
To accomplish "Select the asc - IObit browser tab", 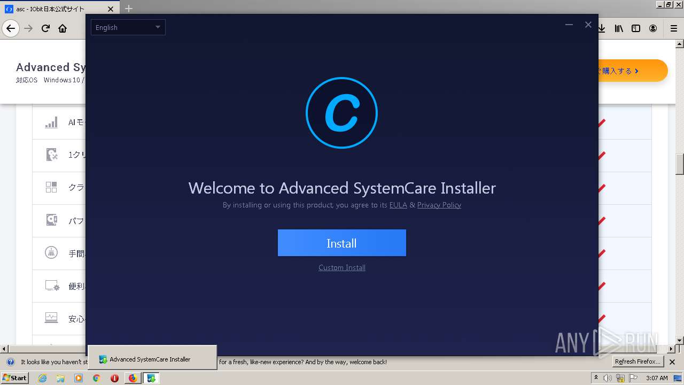I will point(60,9).
